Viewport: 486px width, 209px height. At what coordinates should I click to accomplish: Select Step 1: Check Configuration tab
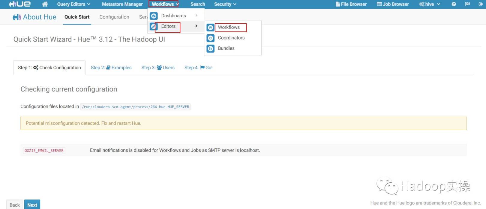tap(49, 68)
